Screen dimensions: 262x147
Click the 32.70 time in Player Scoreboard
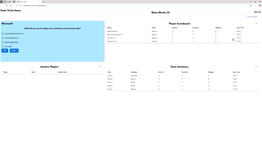pos(239,38)
